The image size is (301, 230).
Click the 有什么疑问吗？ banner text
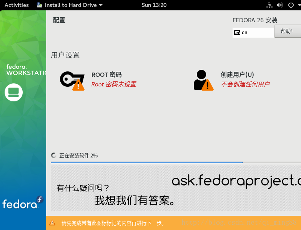tap(83, 188)
